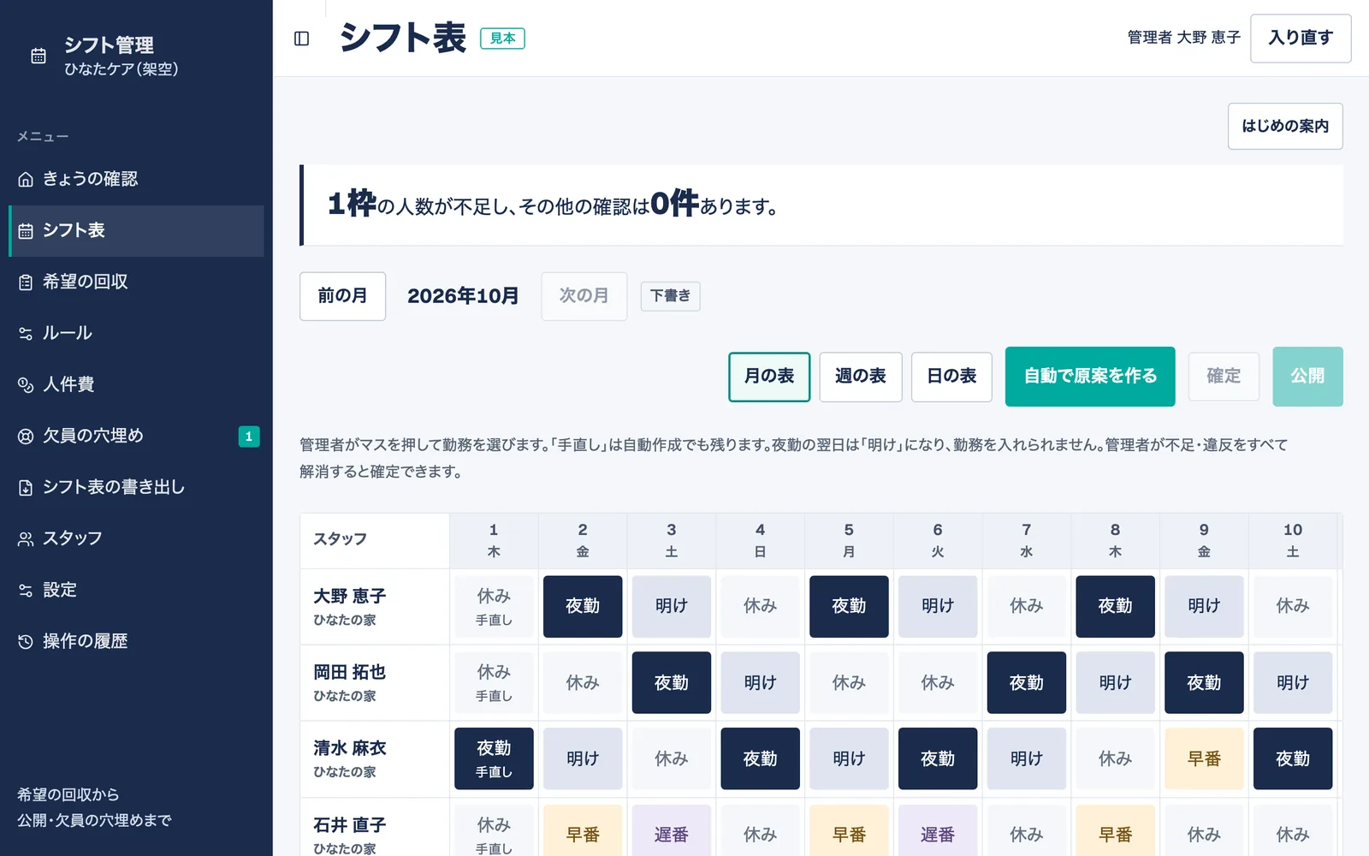The width and height of the screenshot is (1369, 856).
Task: Open 希望の回収 in the menu
Action: pyautogui.click(x=136, y=282)
